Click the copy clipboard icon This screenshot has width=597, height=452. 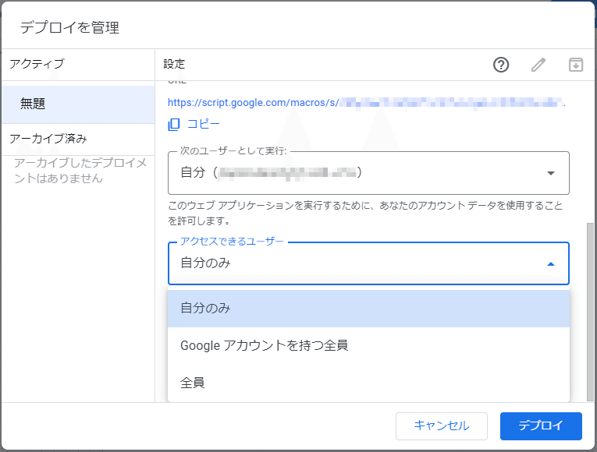(x=174, y=125)
